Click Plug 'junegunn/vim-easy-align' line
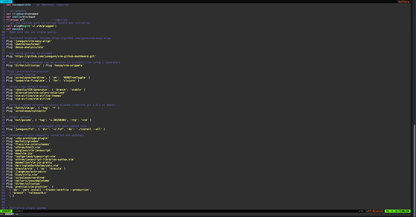 tap(29, 41)
